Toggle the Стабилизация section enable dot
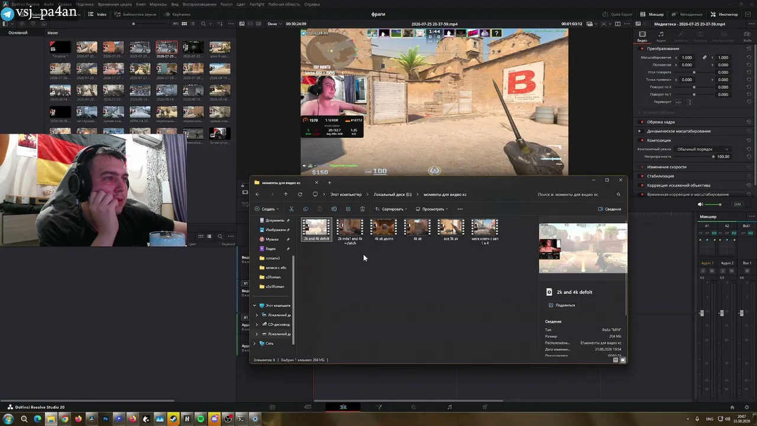 point(642,176)
